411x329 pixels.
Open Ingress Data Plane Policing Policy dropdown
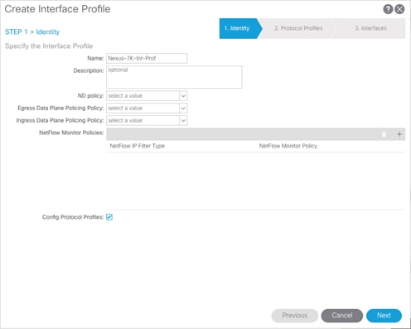pyautogui.click(x=183, y=120)
